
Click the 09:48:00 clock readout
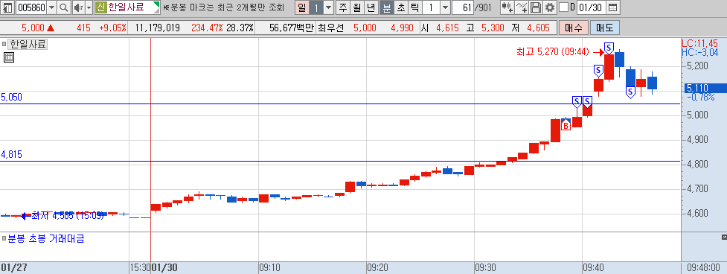pyautogui.click(x=704, y=268)
